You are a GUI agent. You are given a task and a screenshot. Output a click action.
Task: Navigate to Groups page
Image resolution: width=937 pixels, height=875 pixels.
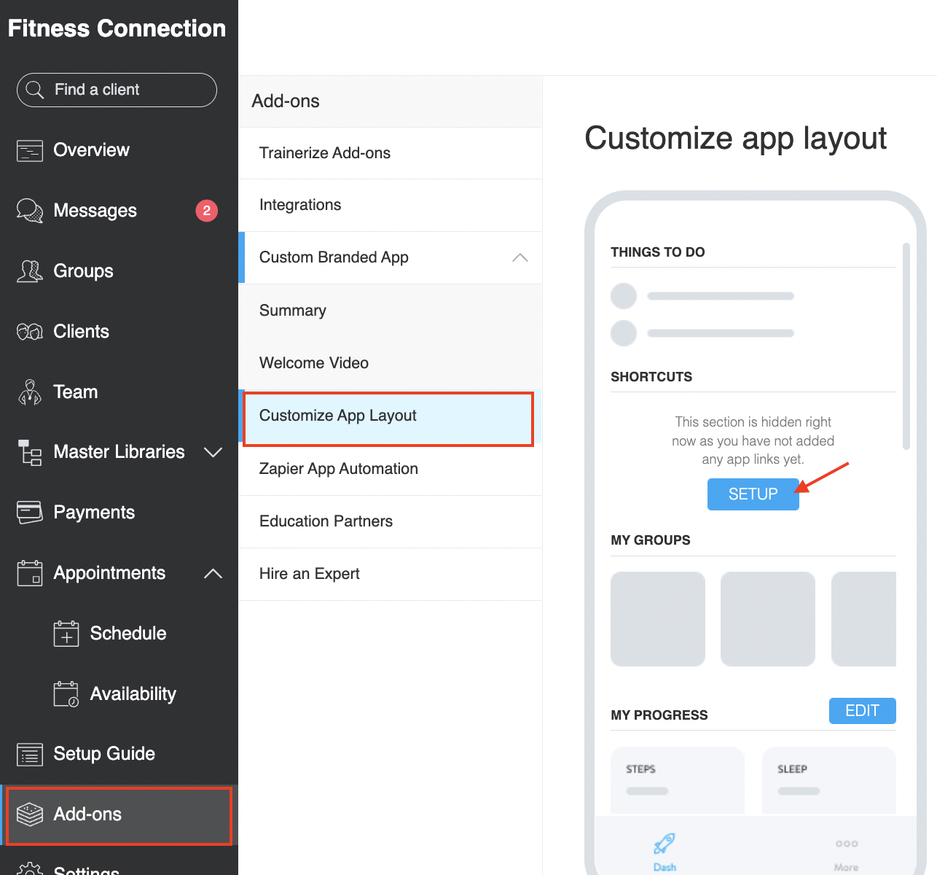pos(84,271)
